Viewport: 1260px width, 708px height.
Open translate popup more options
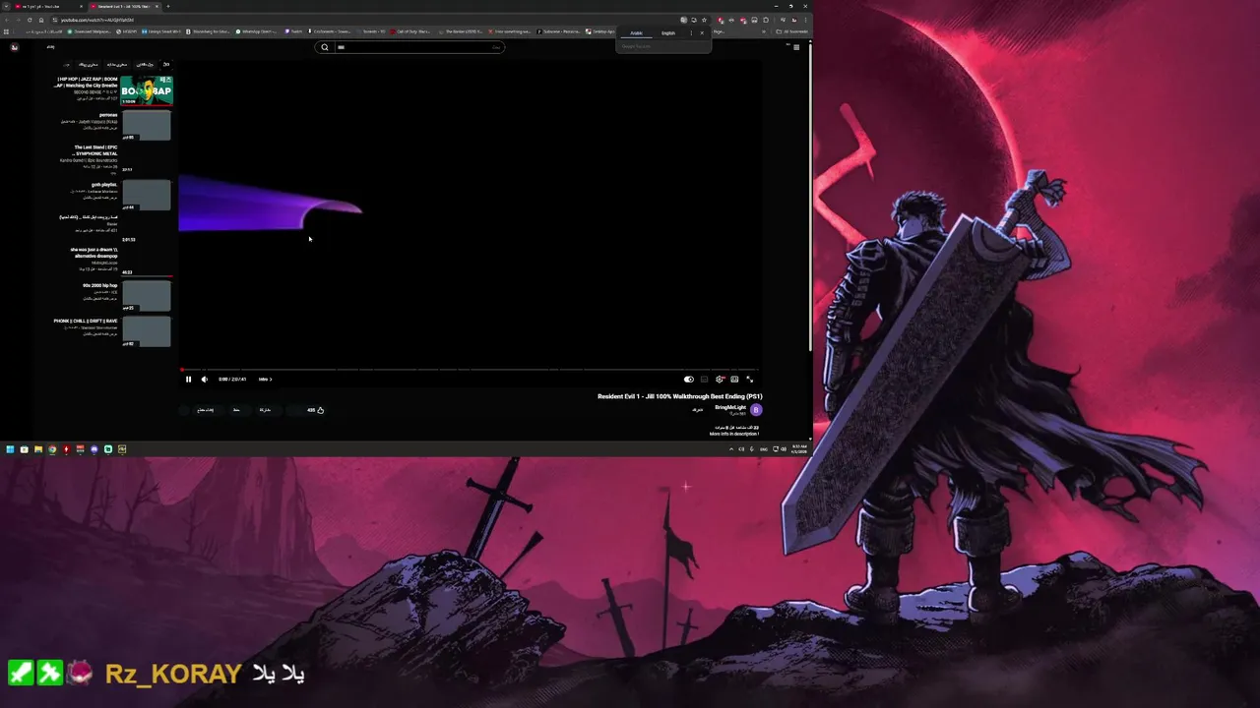[690, 33]
